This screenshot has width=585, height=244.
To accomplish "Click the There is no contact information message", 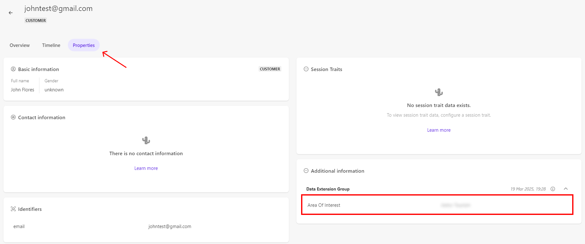I will click(x=146, y=154).
